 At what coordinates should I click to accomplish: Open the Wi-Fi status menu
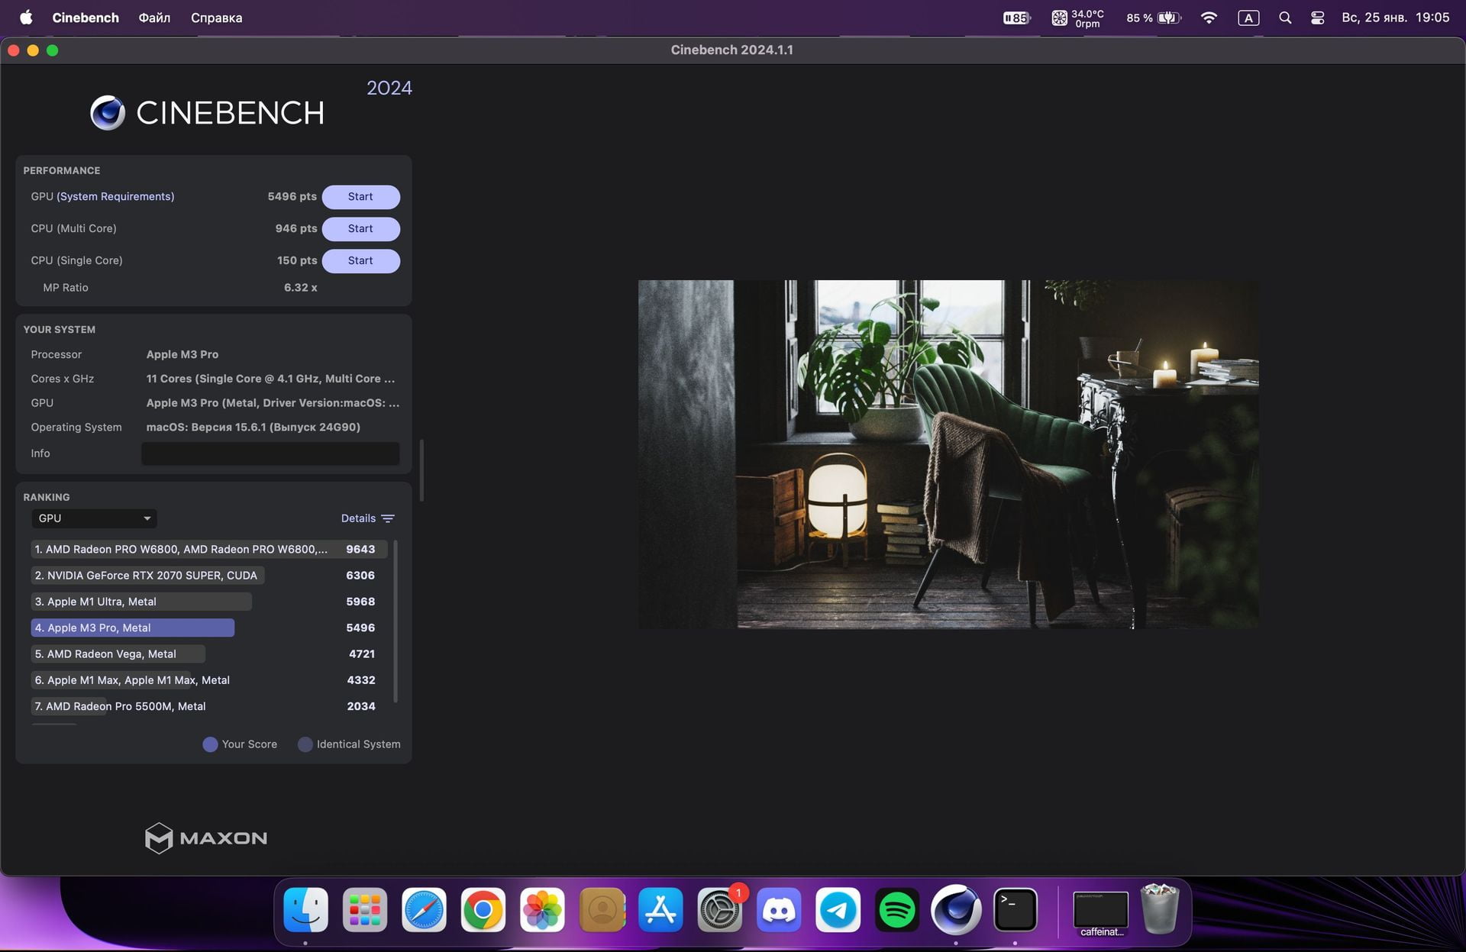tap(1209, 18)
